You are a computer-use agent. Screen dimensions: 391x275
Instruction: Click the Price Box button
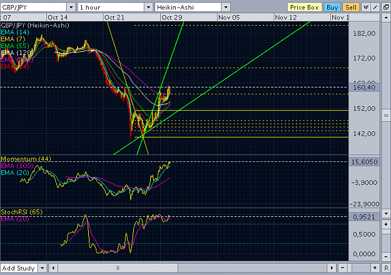[x=305, y=7]
